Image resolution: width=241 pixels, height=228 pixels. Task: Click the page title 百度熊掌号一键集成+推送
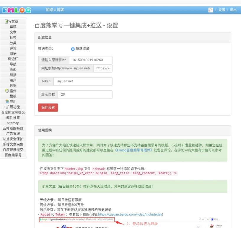tap(76, 25)
